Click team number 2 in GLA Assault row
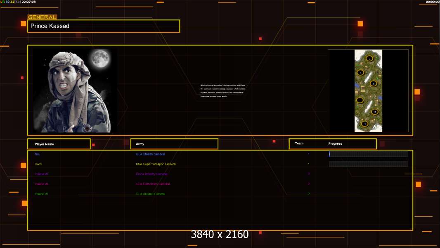Viewport: 440px width, 248px height. [309, 194]
